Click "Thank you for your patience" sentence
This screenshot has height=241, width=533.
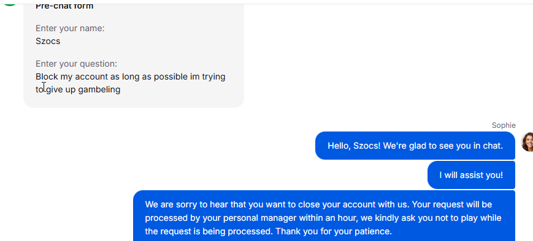coord(334,231)
